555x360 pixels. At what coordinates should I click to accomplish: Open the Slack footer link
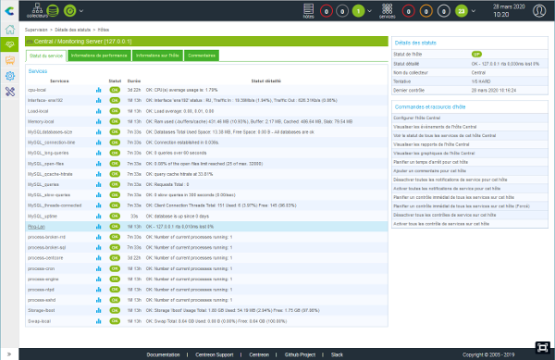[337, 354]
